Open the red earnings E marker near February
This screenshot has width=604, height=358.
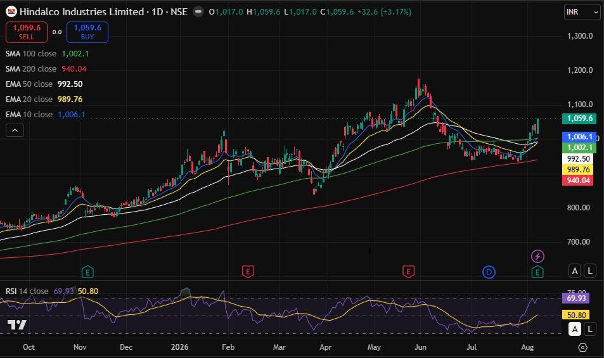pos(248,272)
